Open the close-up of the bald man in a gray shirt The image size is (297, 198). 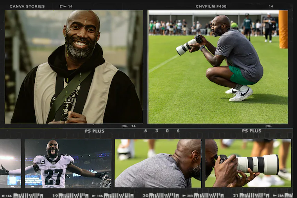[158, 164]
